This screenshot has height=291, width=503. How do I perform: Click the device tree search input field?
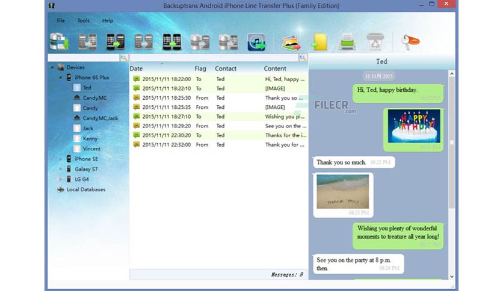84,58
